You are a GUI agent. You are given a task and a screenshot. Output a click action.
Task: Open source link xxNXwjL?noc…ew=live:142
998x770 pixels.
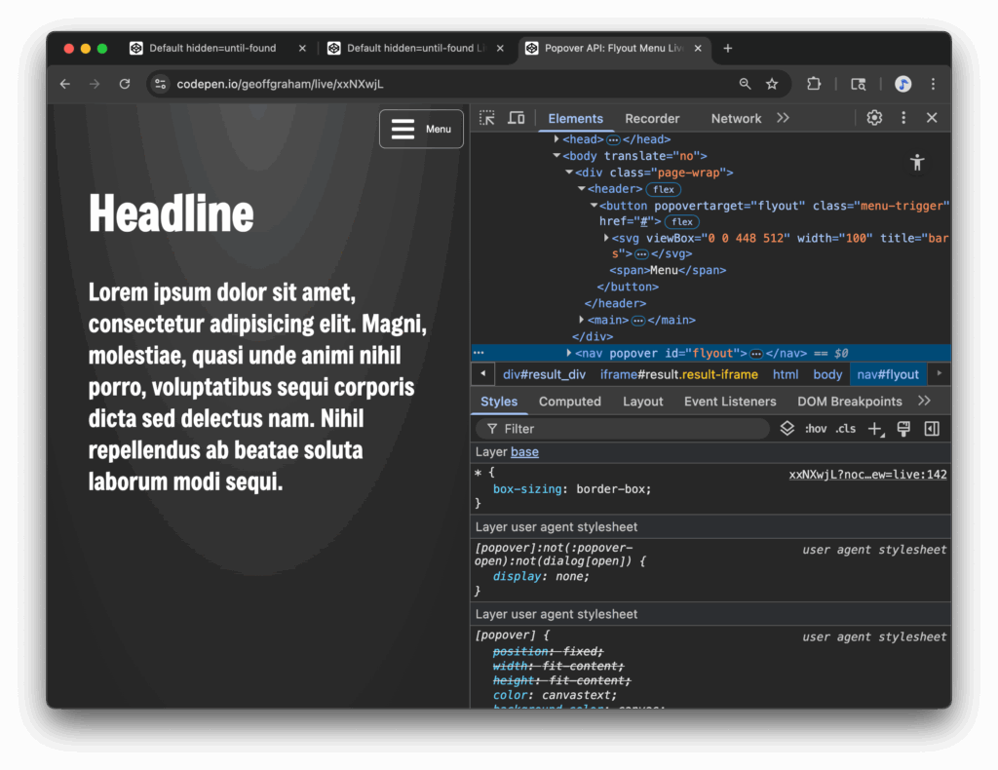click(x=867, y=475)
